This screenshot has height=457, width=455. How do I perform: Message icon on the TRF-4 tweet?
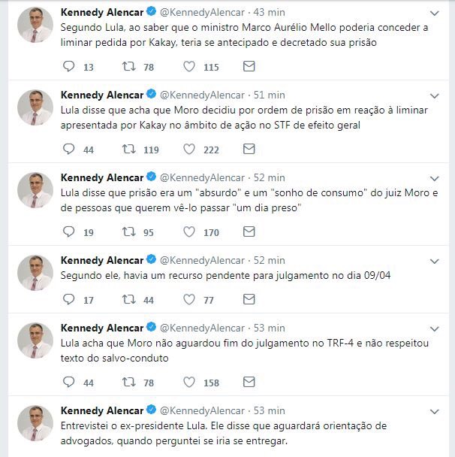pos(249,383)
